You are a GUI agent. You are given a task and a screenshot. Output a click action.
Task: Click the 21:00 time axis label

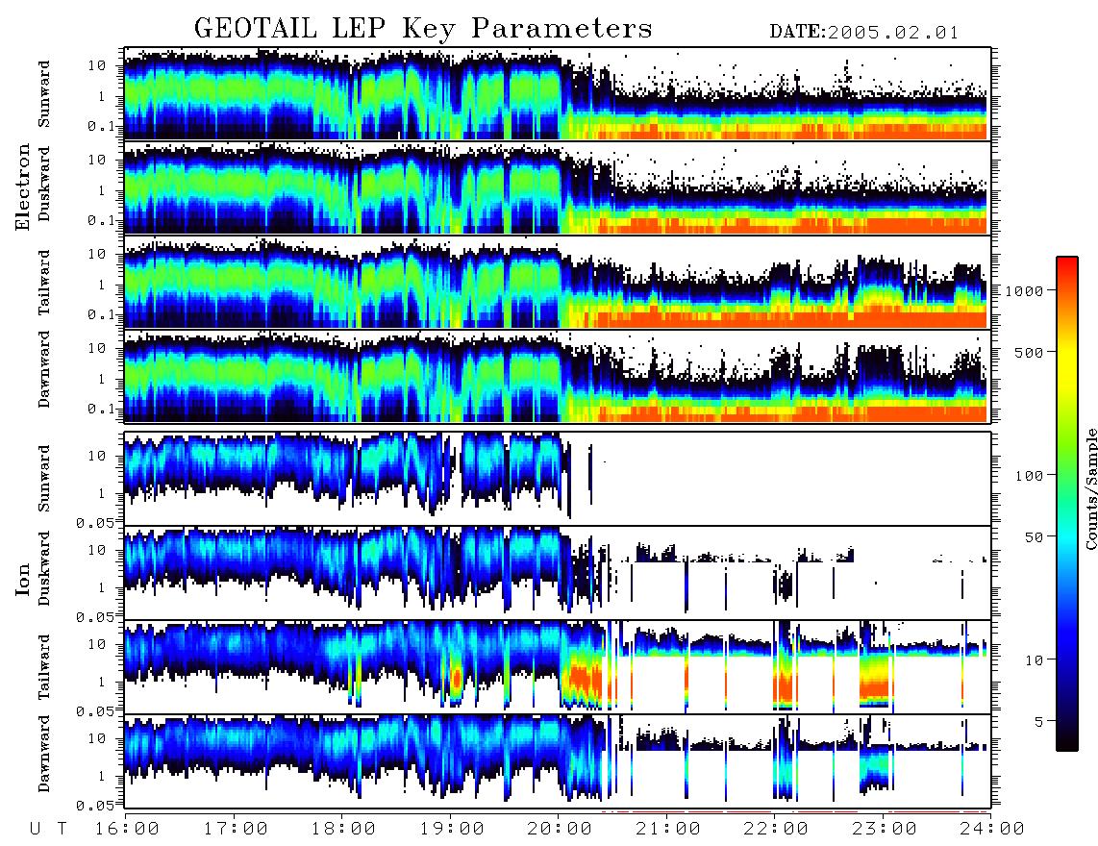pos(668,830)
